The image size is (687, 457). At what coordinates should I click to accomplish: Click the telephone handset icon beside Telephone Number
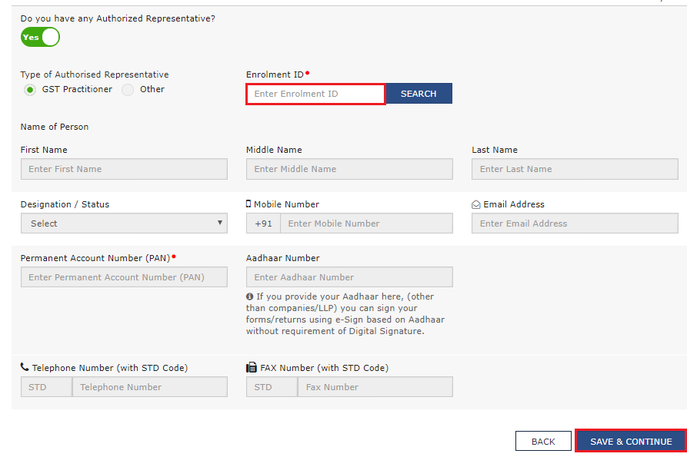pos(25,368)
